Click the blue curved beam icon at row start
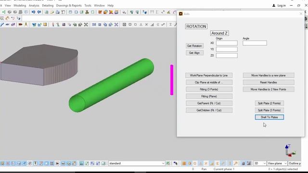This screenshot has width=308, height=173. point(2,25)
